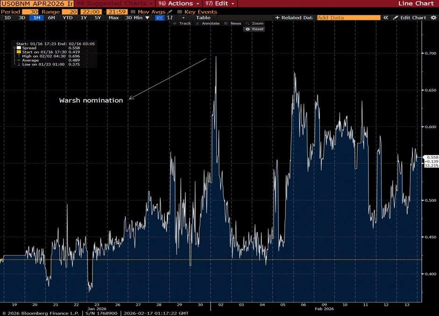This screenshot has width=439, height=316.
Task: Select the YTD time range tab
Action: point(68,18)
